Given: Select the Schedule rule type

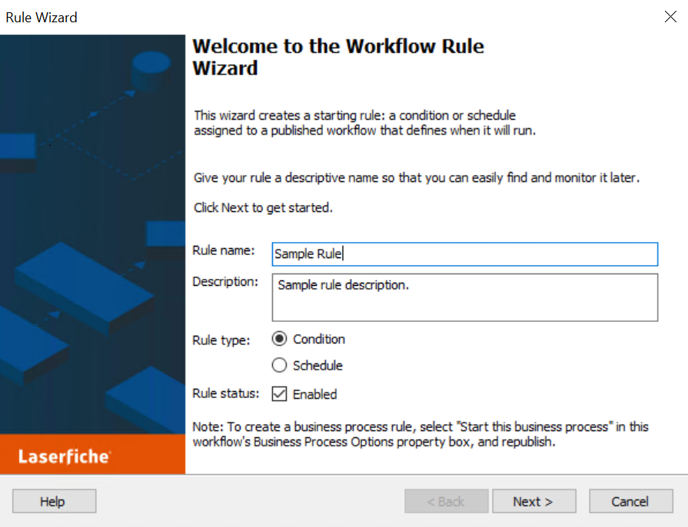Looking at the screenshot, I should (x=279, y=366).
